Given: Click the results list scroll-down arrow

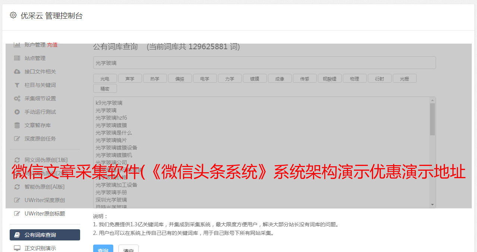Looking at the screenshot, I should click(x=432, y=205).
